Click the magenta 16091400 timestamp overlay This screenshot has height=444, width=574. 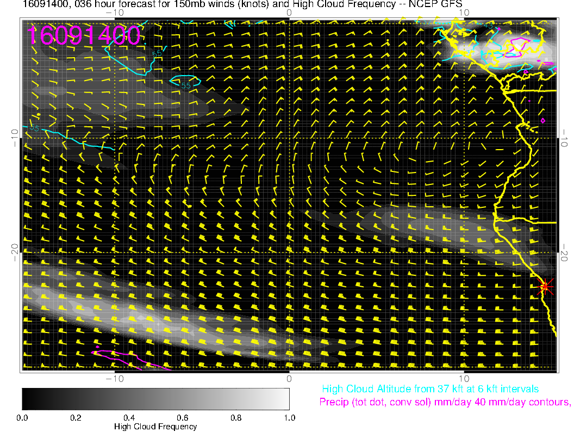[x=85, y=36]
